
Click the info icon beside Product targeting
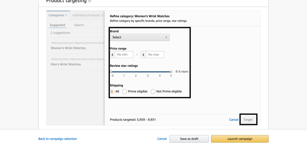tap(89, 1)
